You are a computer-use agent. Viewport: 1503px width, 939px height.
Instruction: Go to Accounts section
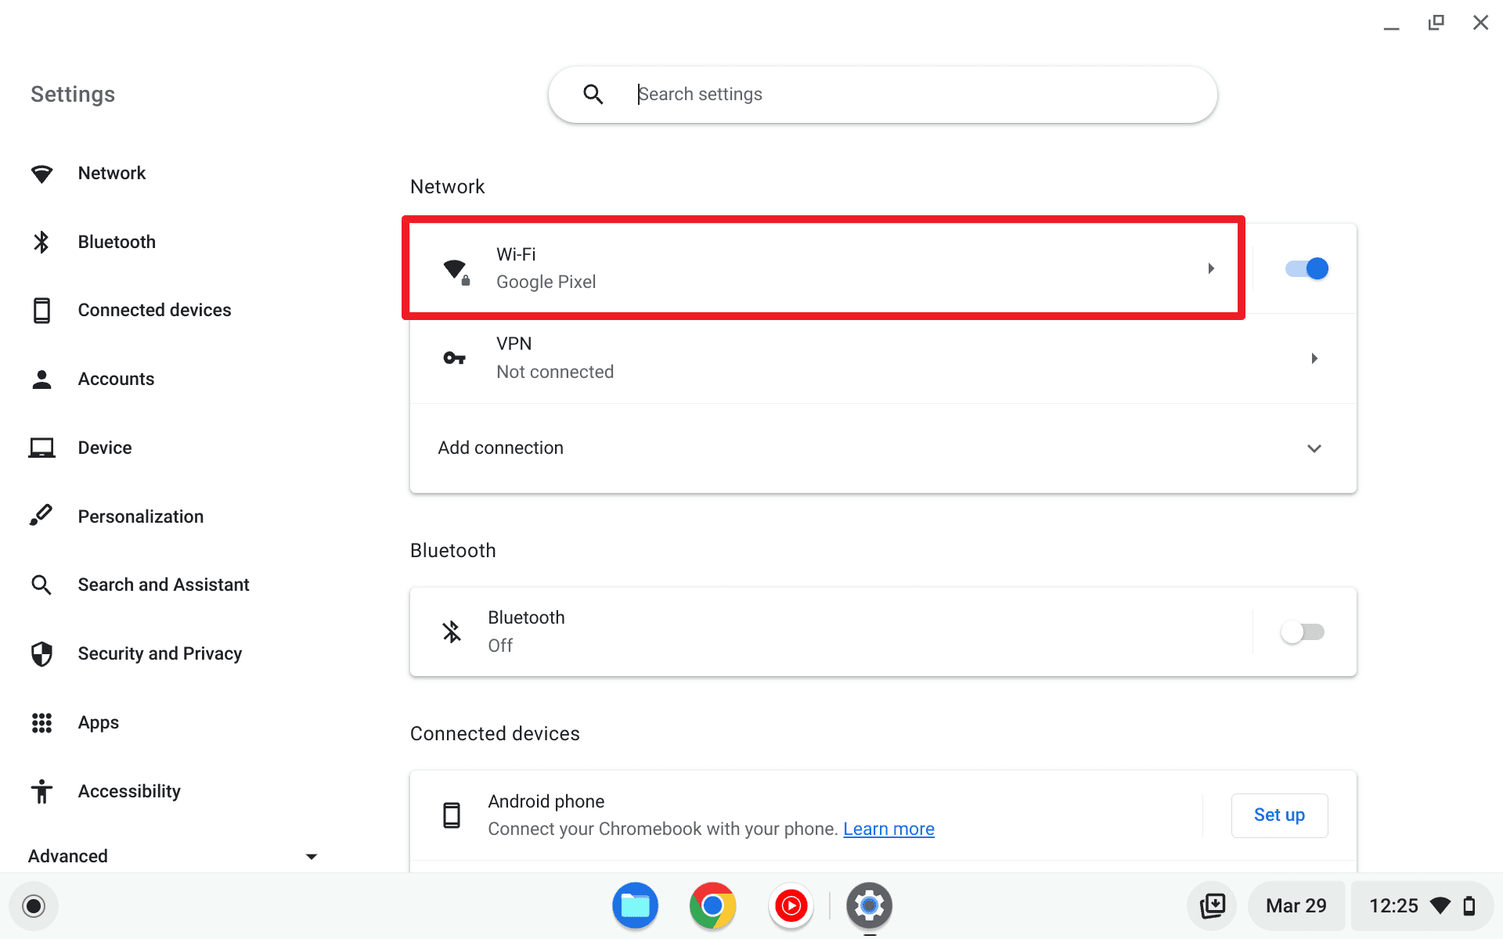pyautogui.click(x=116, y=379)
